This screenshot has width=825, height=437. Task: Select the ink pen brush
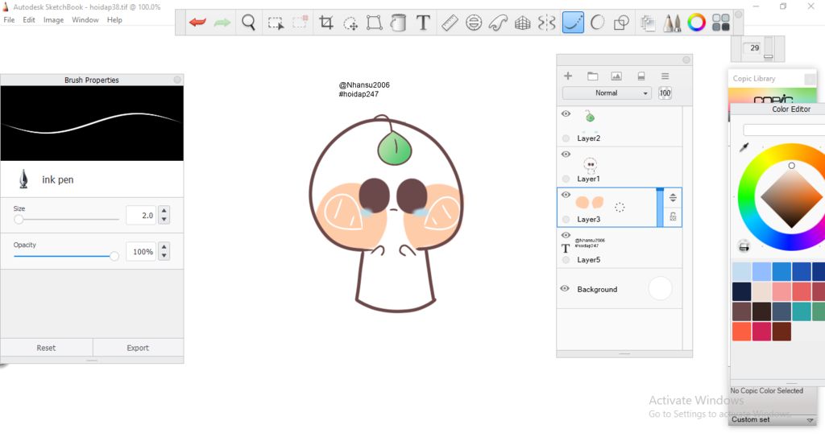click(92, 179)
